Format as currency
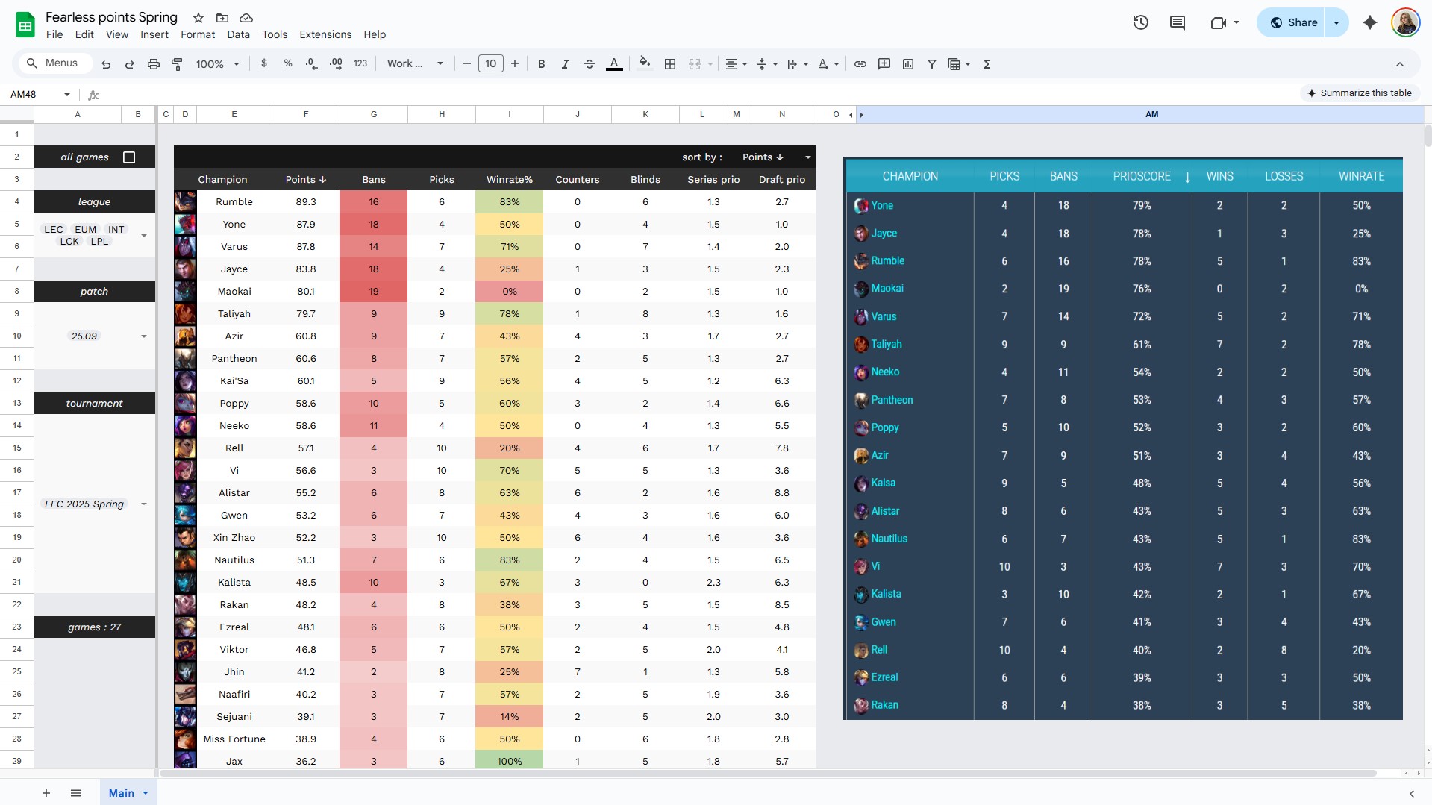Image resolution: width=1432 pixels, height=805 pixels. [x=264, y=64]
